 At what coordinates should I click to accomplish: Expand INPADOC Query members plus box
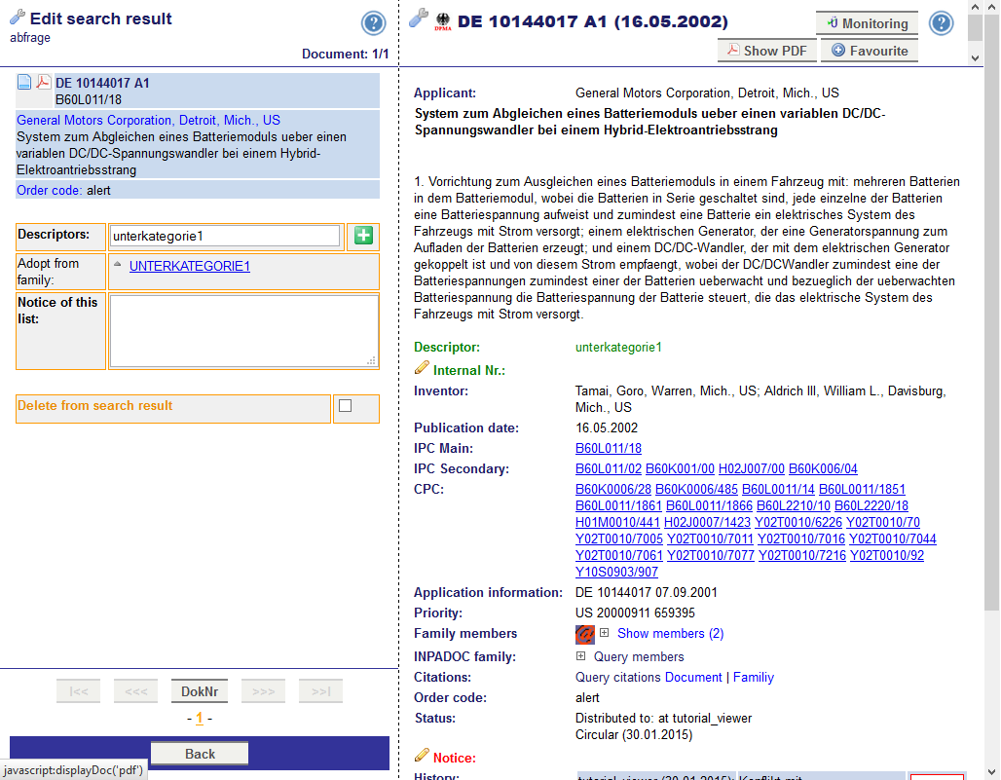580,655
